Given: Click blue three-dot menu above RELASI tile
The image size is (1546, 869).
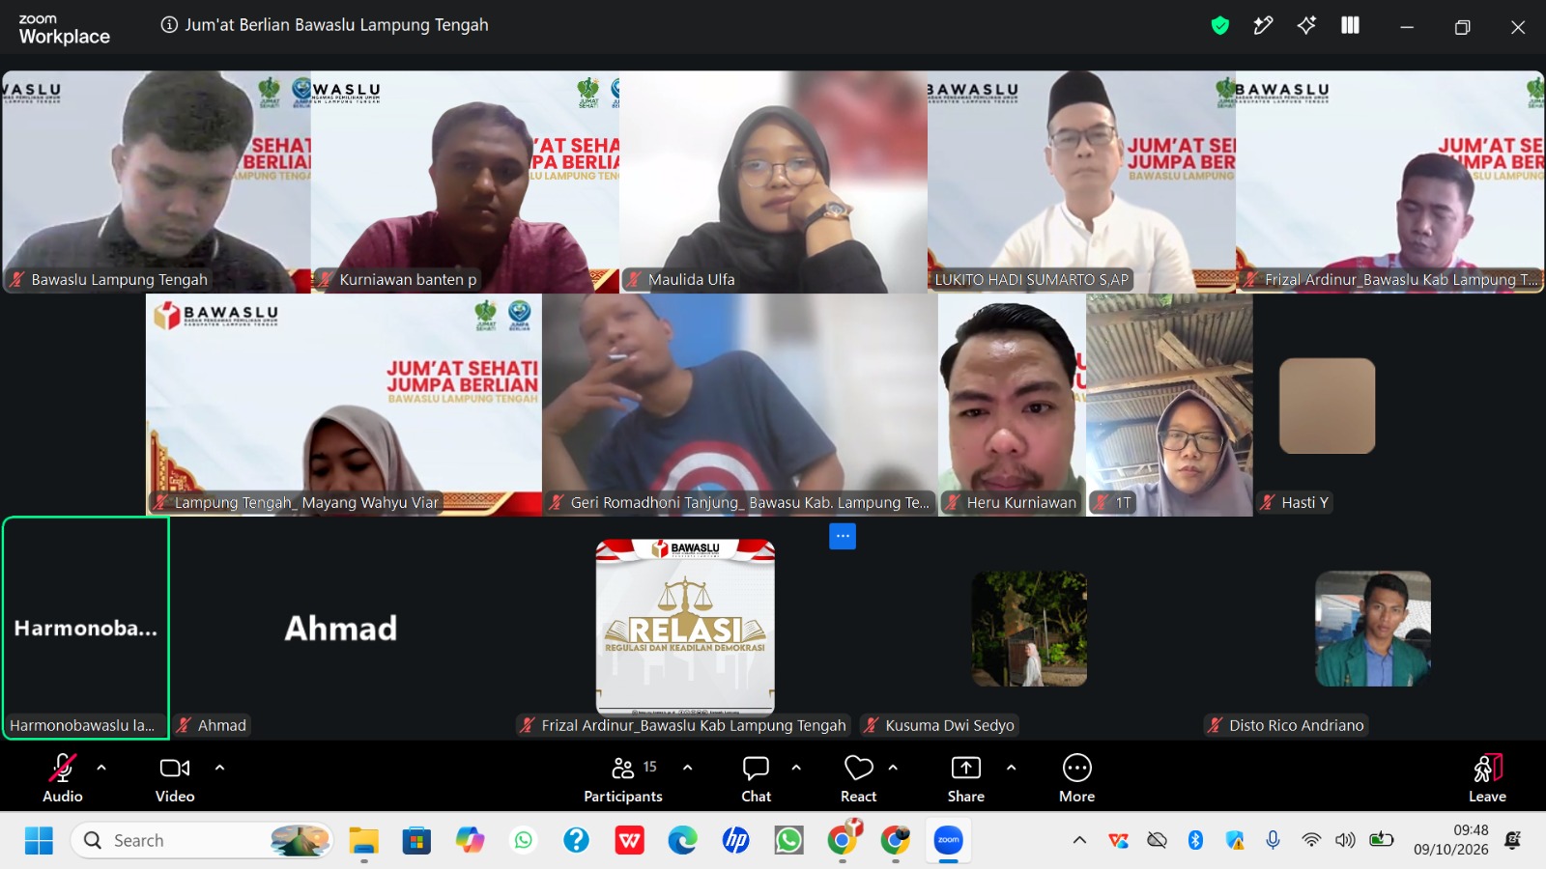Looking at the screenshot, I should pos(843,536).
